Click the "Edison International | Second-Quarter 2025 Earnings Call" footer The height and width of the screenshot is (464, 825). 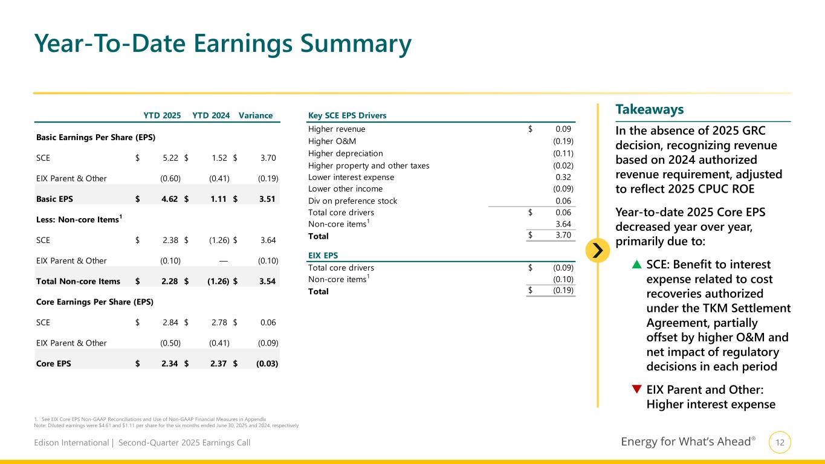pos(142,443)
